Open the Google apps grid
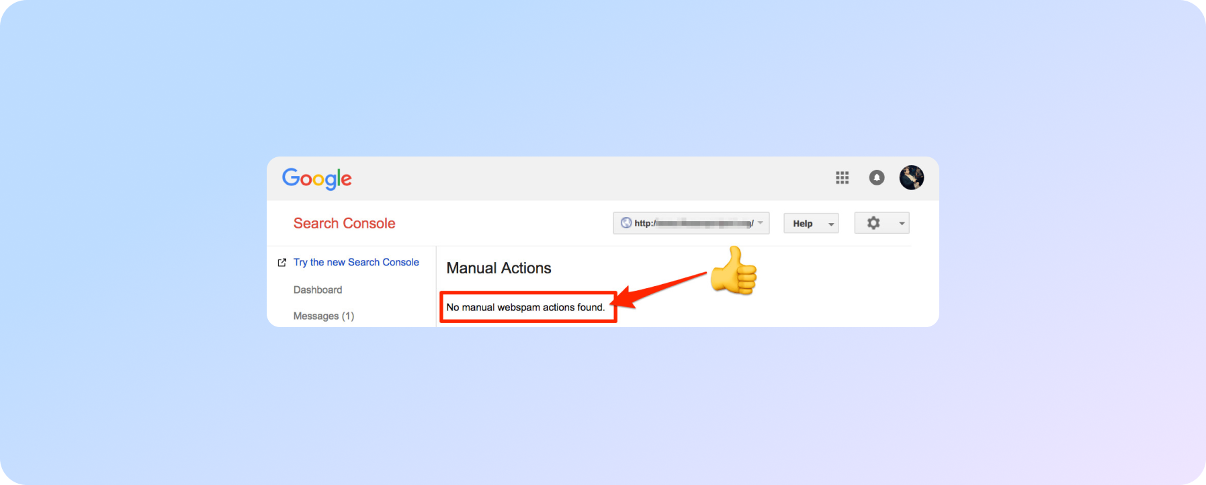This screenshot has width=1206, height=485. pyautogui.click(x=842, y=177)
